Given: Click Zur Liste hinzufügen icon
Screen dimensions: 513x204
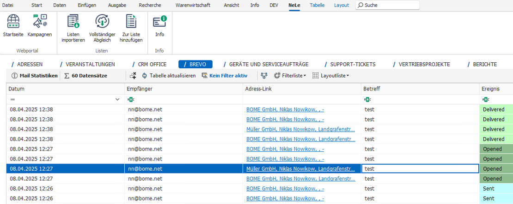Looking at the screenshot, I should pos(131,21).
